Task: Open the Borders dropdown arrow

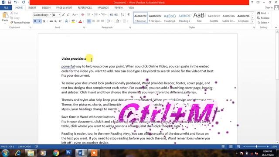Action: click(x=128, y=21)
